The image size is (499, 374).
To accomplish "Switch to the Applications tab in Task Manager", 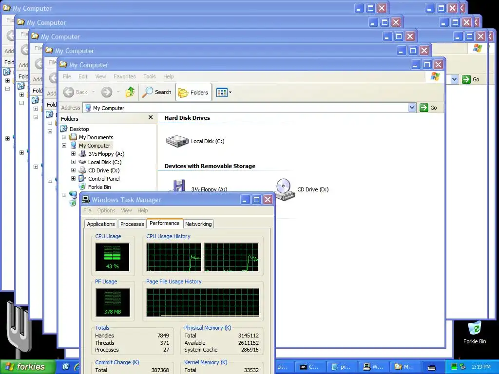I will click(100, 224).
